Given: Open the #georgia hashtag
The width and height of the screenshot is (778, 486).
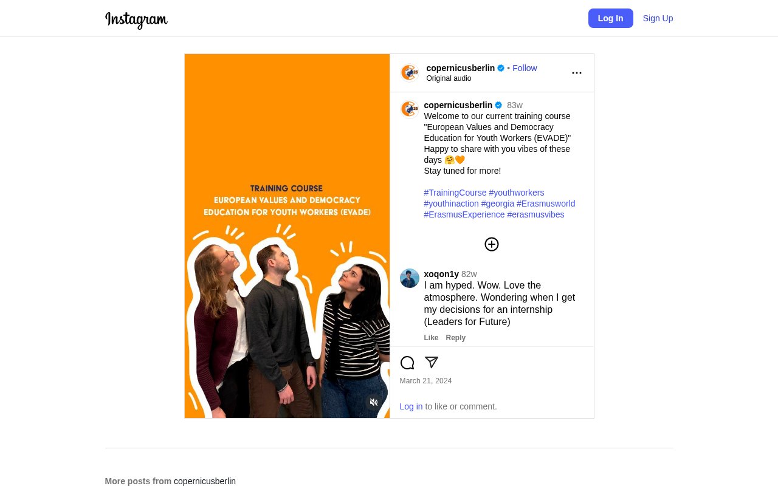Looking at the screenshot, I should (498, 204).
